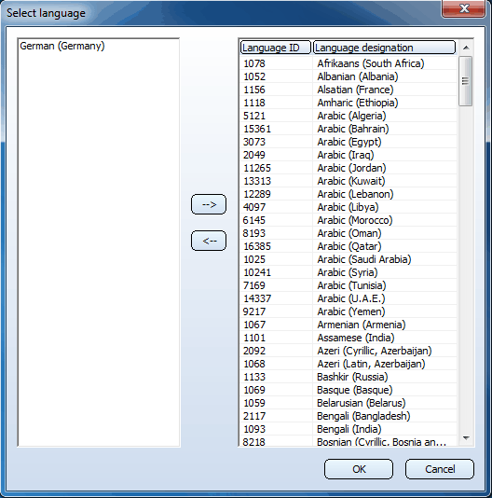Image resolution: width=492 pixels, height=498 pixels.
Task: Select Alsatian (France) row
Action: [348, 90]
